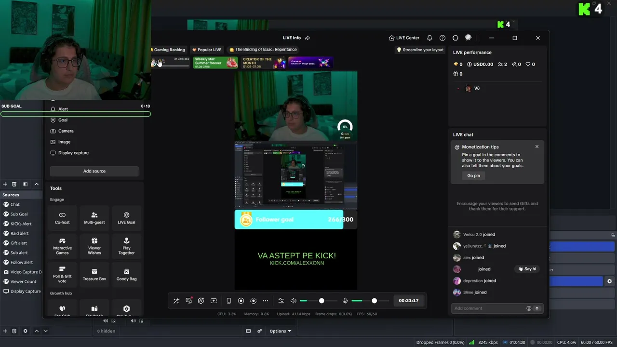
Task: Open more options three-dots menu
Action: pos(265,301)
